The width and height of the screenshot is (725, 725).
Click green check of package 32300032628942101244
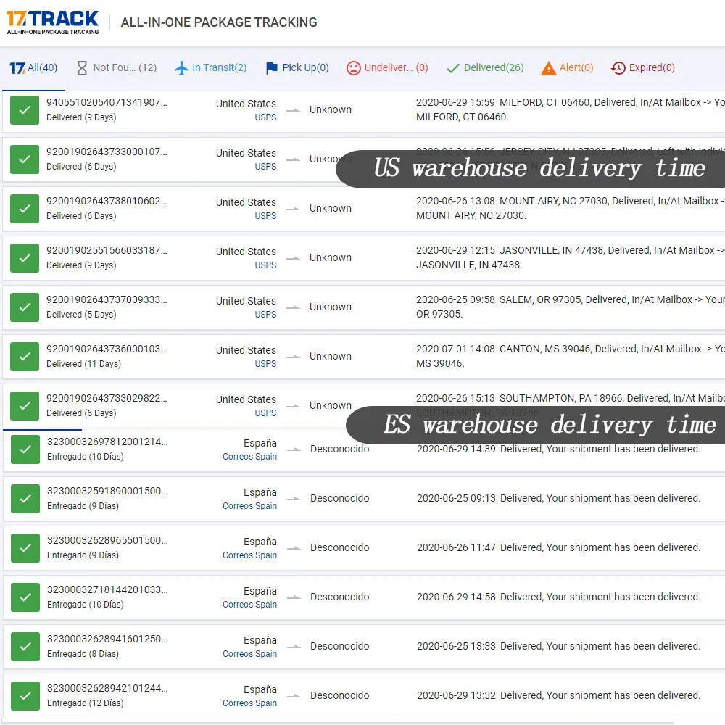pos(25,696)
